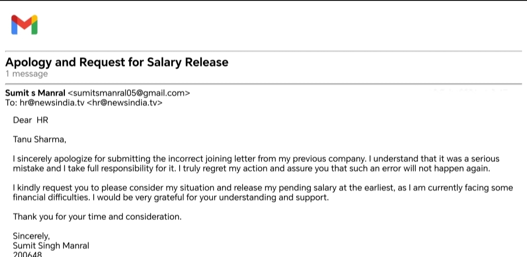Click the '1 message' count text
Image resolution: width=527 pixels, height=257 pixels.
[x=26, y=74]
